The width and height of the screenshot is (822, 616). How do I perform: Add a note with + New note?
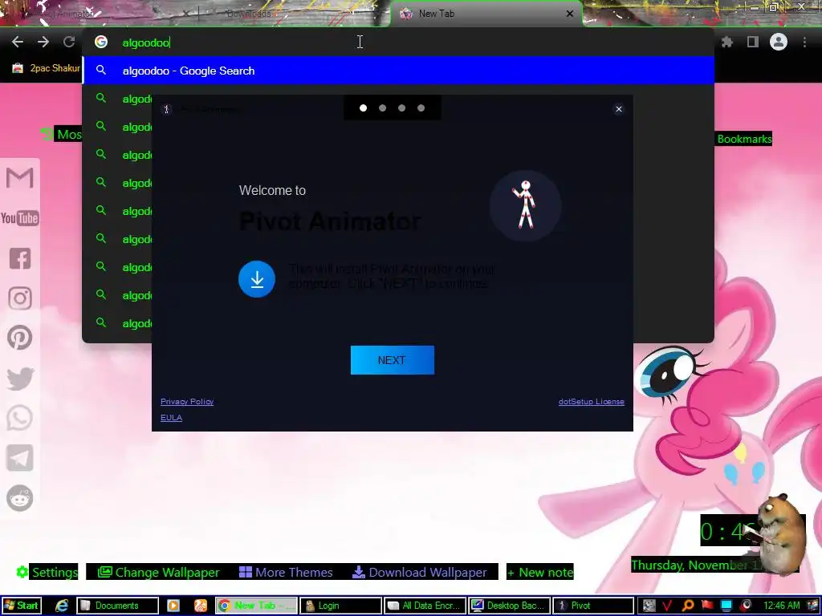pyautogui.click(x=540, y=572)
